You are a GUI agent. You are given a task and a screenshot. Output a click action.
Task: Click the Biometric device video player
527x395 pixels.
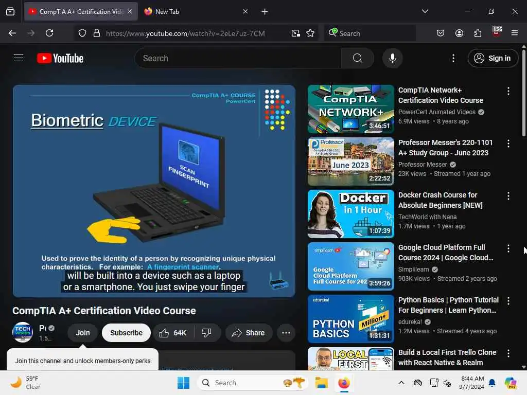coord(154,191)
